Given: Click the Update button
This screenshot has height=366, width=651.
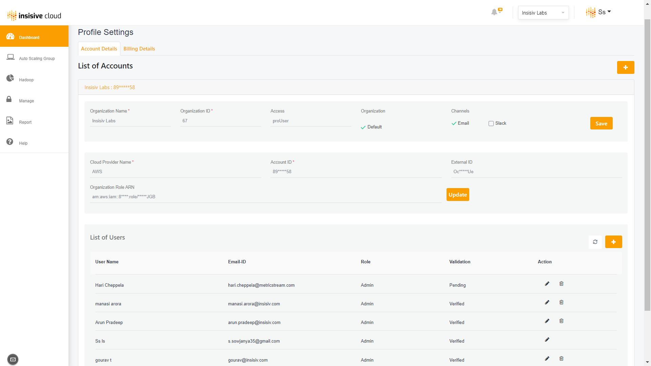Looking at the screenshot, I should (458, 195).
